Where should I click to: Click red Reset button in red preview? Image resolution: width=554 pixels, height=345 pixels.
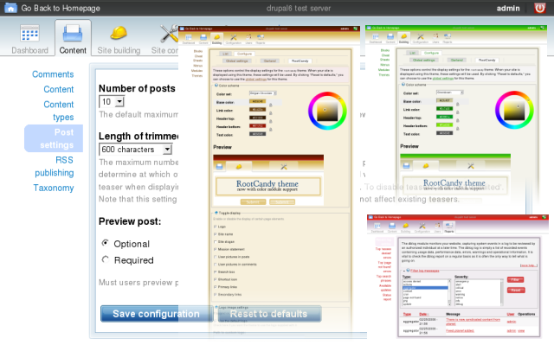click(x=516, y=290)
